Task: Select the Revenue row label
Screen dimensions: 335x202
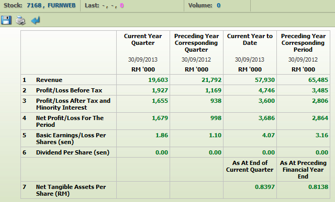Action: click(49, 80)
